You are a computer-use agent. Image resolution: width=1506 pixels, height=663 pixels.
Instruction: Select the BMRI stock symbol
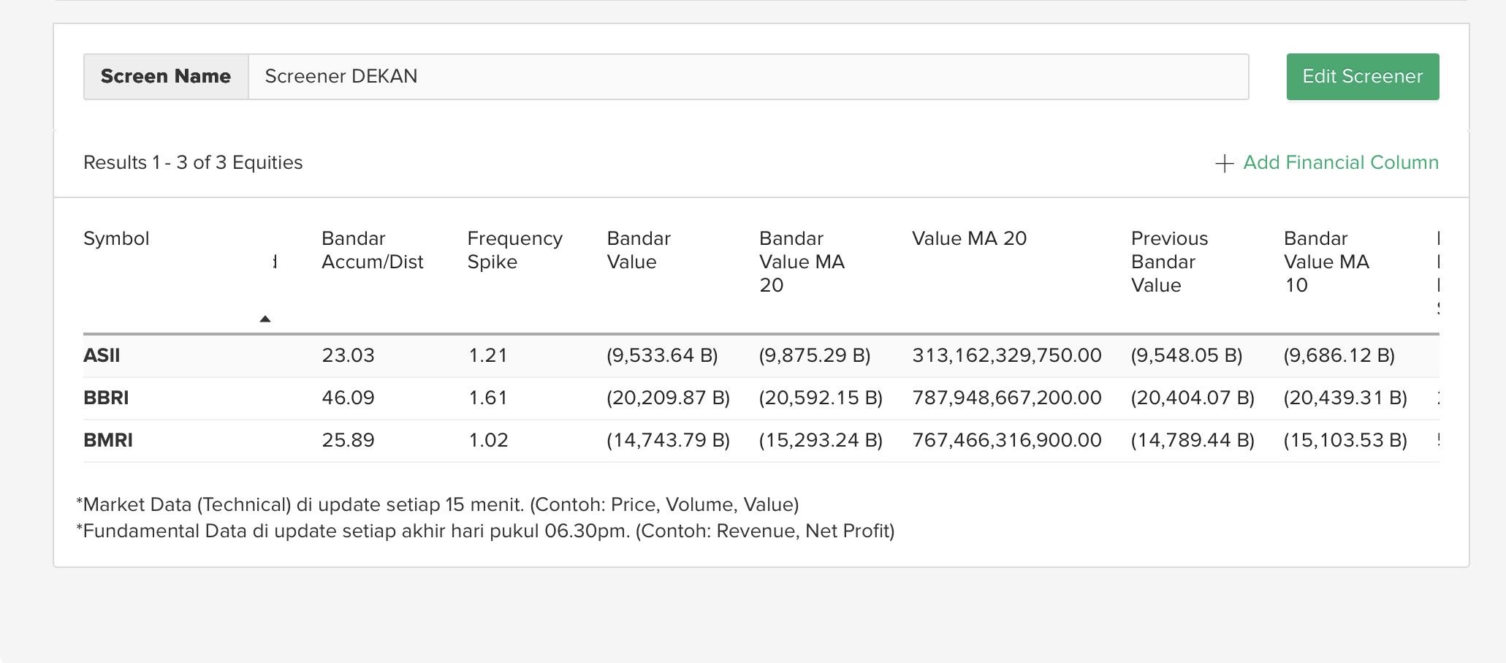[108, 441]
